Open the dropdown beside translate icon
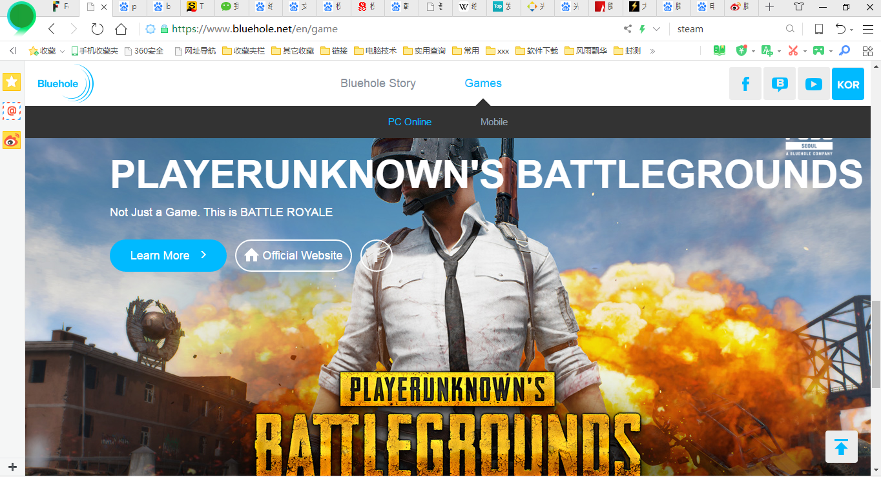Screen dimensions: 881x477 click(778, 51)
